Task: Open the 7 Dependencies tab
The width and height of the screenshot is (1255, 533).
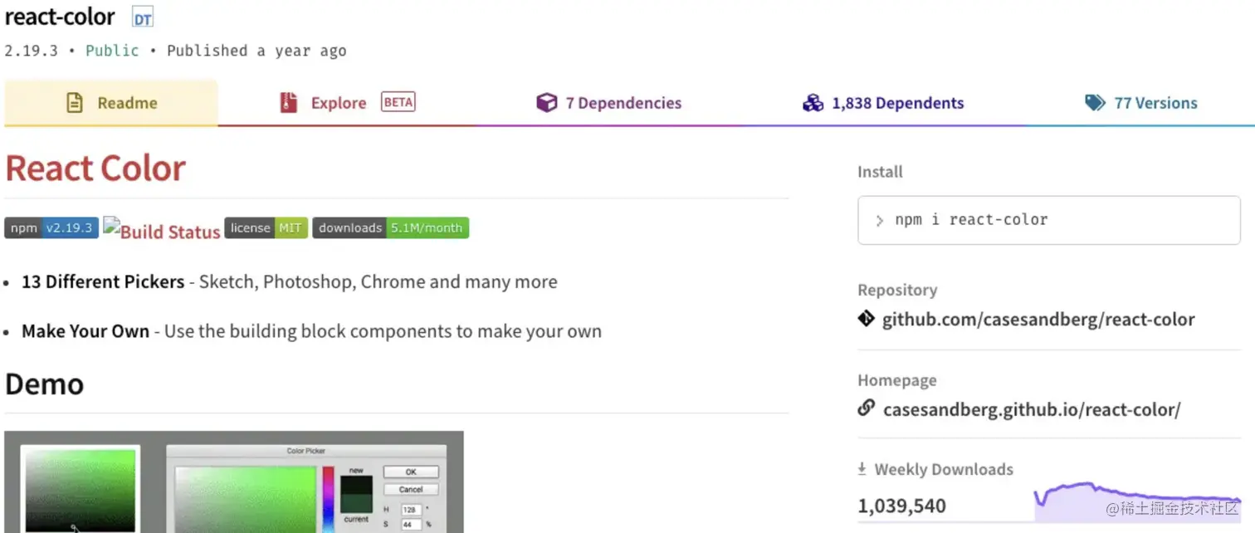Action: click(x=608, y=103)
